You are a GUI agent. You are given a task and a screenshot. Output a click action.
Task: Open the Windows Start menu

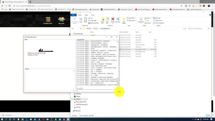click(2, 119)
